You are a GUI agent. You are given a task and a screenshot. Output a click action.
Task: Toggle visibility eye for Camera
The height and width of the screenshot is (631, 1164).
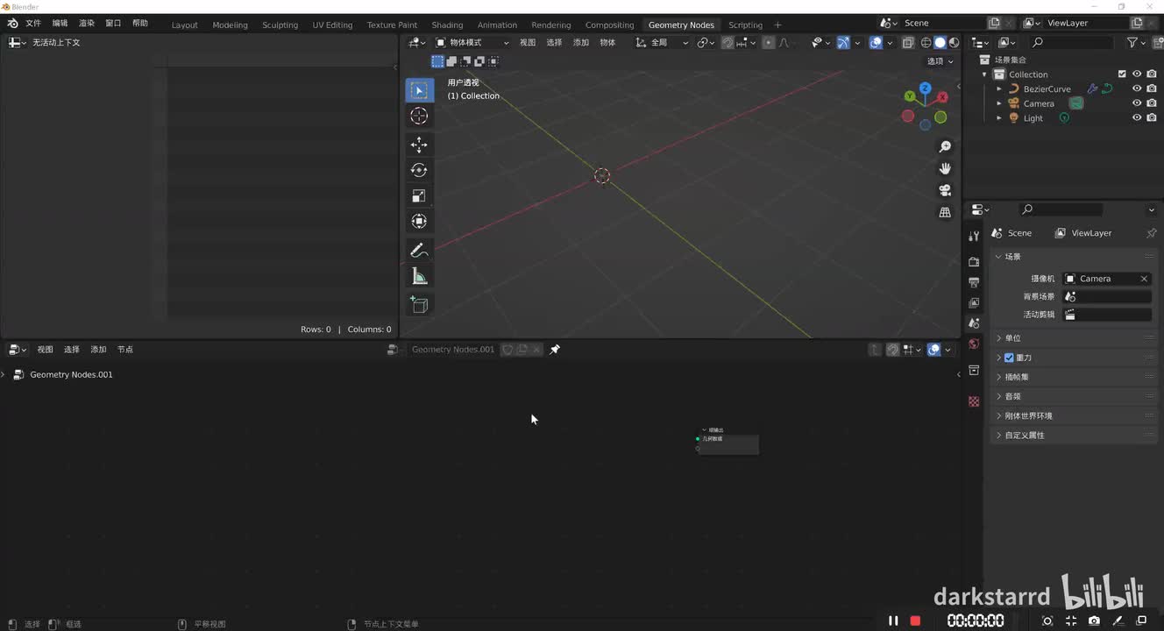(1137, 103)
